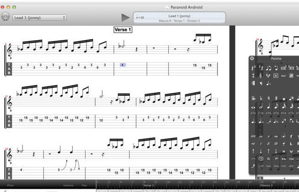299x192 pixels.
Task: Select eighth note duration
Action: [276, 107]
